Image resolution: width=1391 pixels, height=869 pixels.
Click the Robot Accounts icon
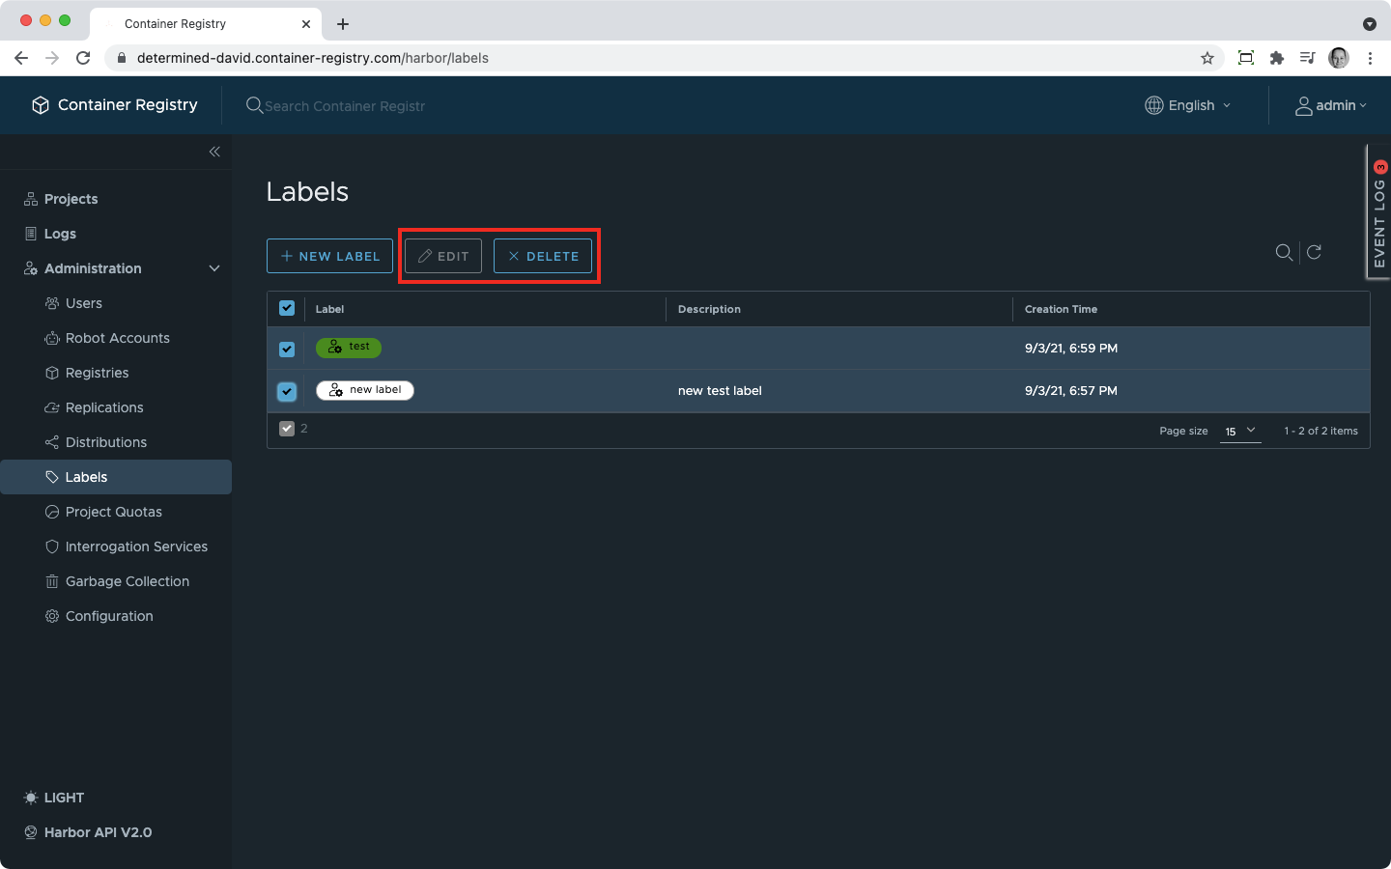coord(52,338)
